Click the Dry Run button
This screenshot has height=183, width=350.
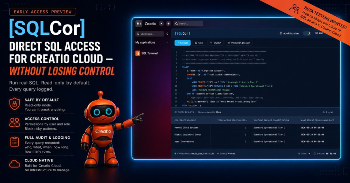(x=216, y=43)
